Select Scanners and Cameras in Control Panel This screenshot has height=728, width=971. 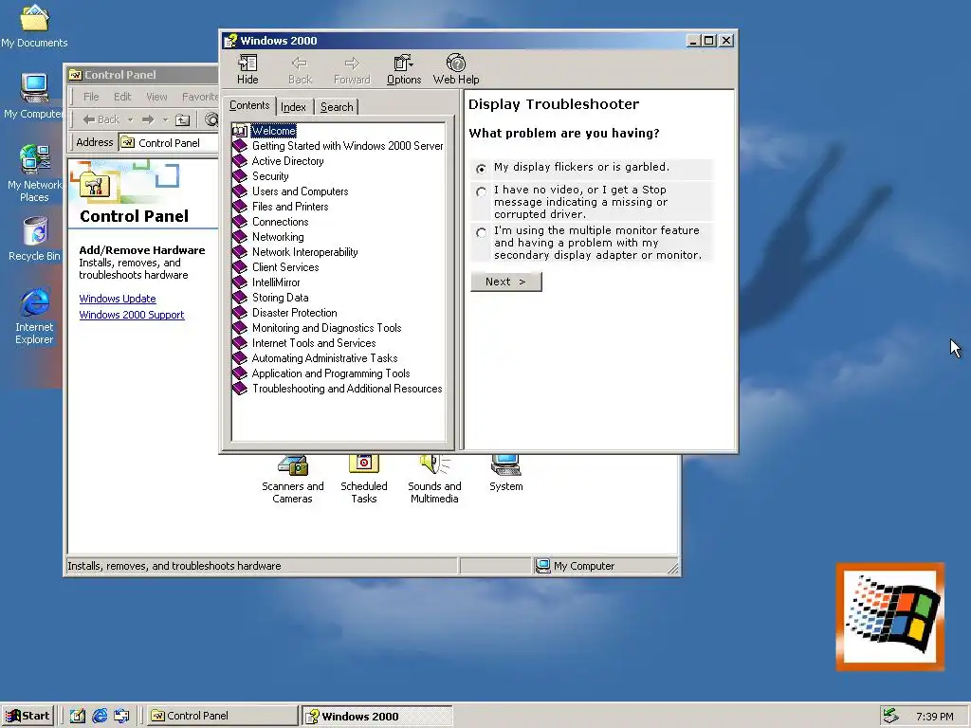[x=292, y=481]
